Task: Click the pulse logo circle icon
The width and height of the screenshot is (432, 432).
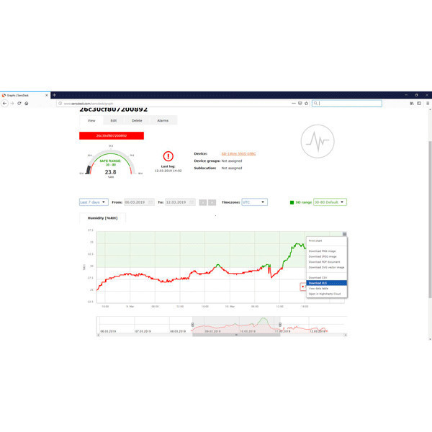Action: pyautogui.click(x=316, y=141)
